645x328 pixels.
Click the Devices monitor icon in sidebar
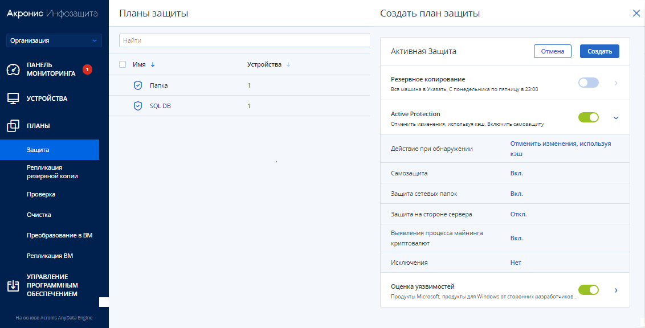13,98
